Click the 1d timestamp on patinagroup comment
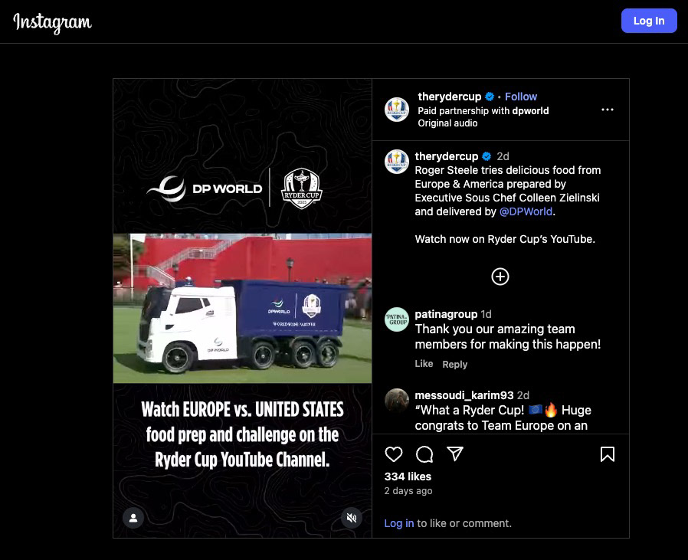The height and width of the screenshot is (560, 688). (487, 314)
